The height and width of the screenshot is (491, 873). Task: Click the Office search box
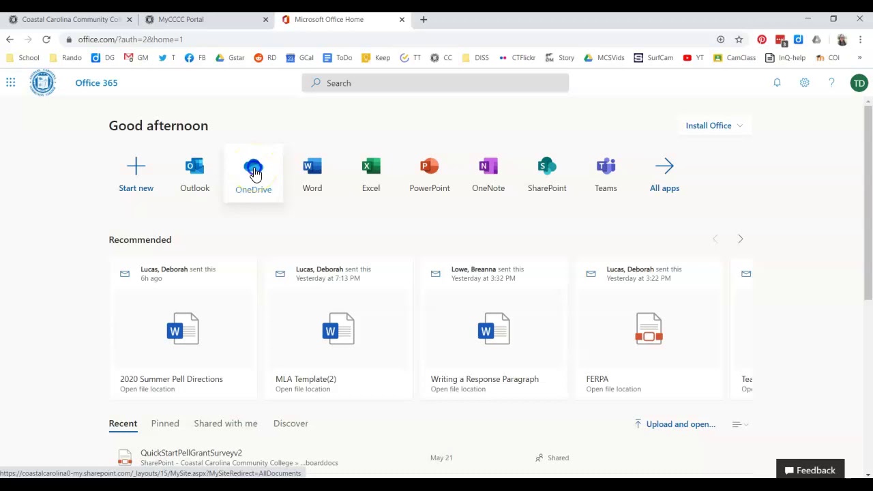click(x=435, y=83)
